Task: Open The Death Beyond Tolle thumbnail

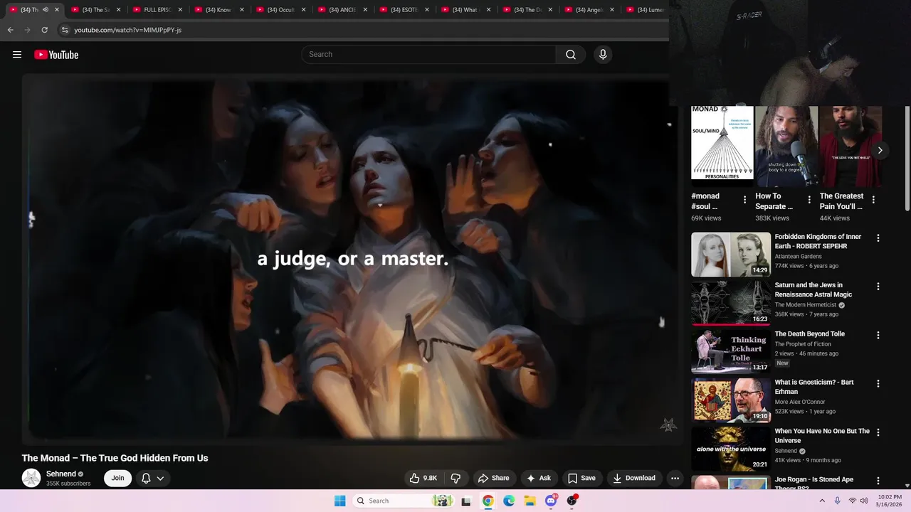Action: click(731, 351)
